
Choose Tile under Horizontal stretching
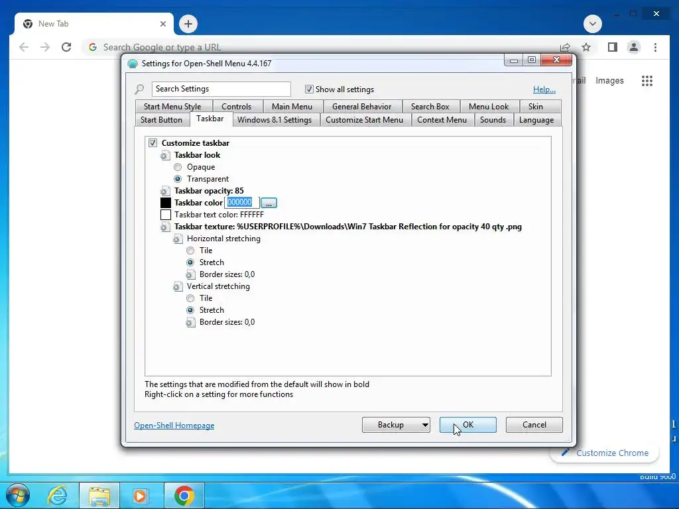click(190, 251)
